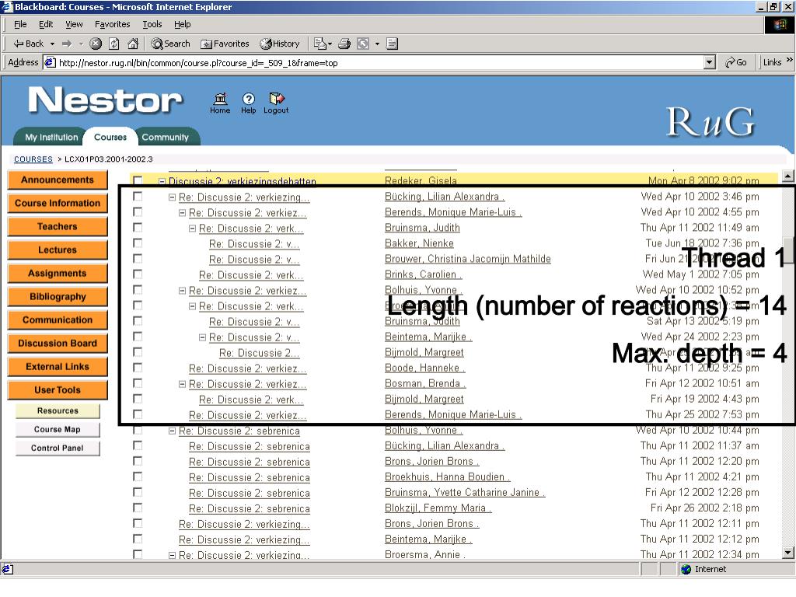796x597 pixels.
Task: Follow the COURSES breadcrumb link
Action: pos(33,159)
